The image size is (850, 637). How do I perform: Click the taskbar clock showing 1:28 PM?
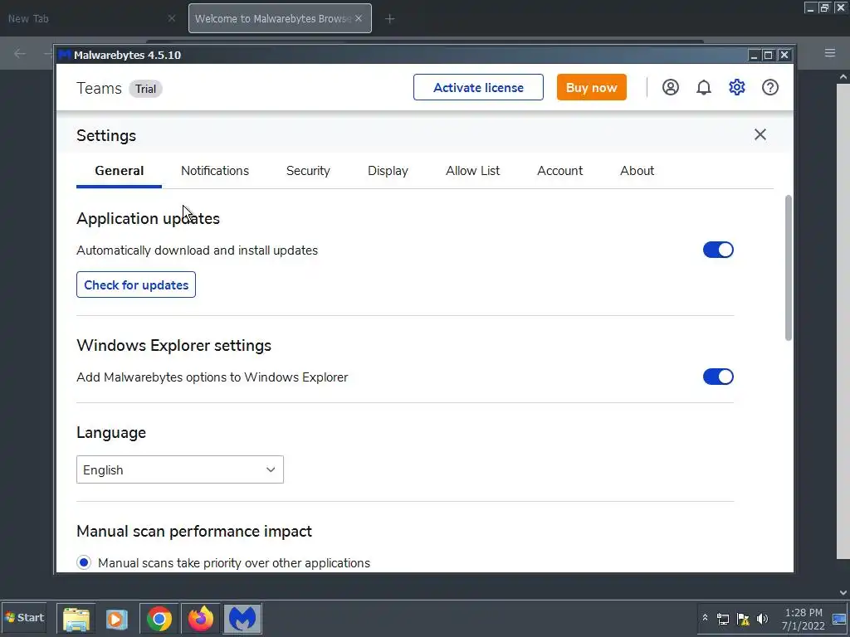click(803, 619)
